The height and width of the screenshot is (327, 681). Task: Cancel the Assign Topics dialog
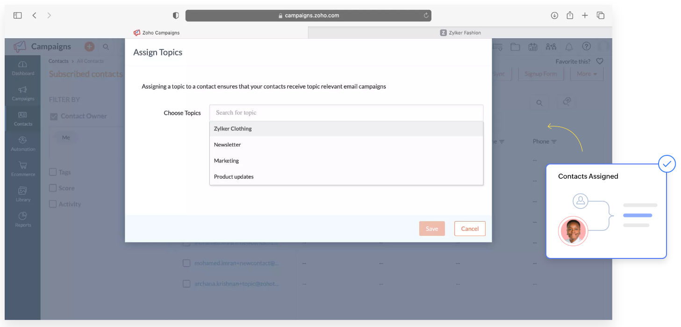tap(470, 229)
